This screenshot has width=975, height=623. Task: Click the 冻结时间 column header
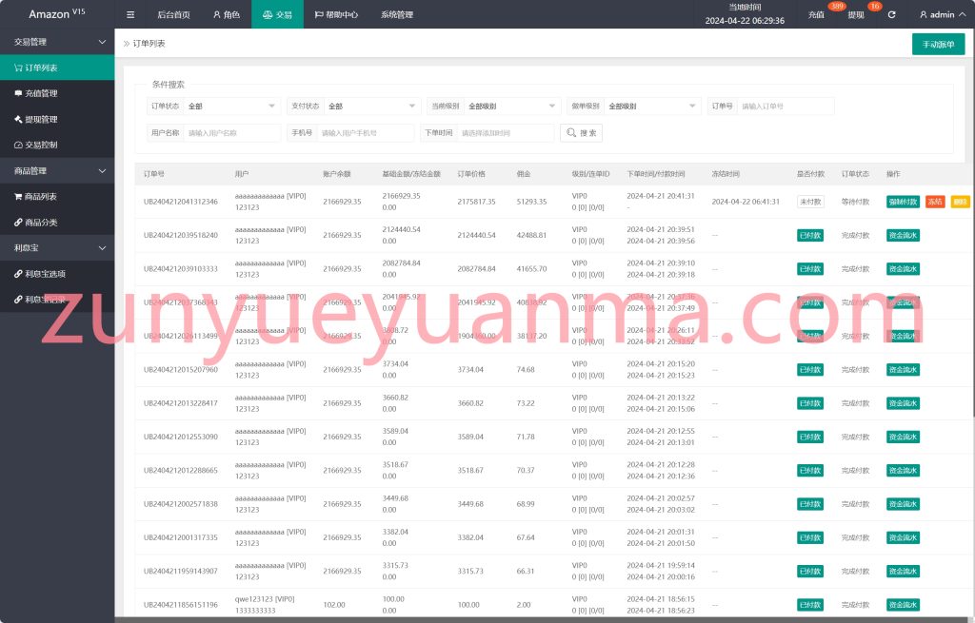click(726, 174)
